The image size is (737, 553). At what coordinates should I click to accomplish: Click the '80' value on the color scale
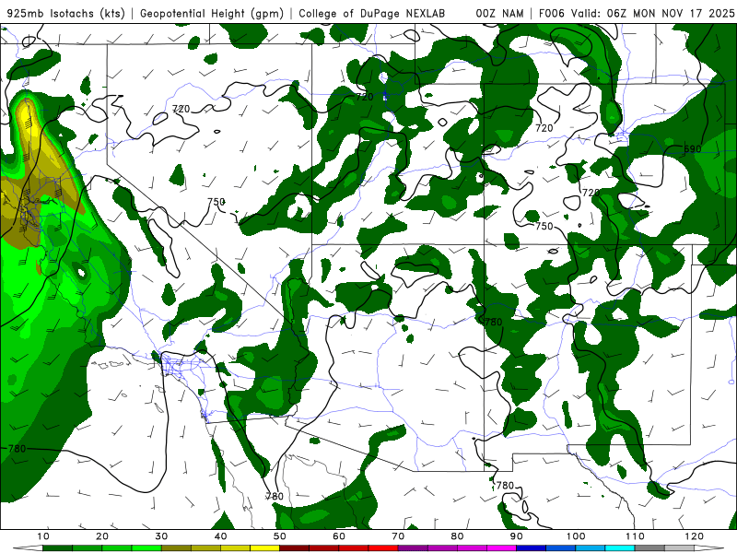[x=457, y=536]
